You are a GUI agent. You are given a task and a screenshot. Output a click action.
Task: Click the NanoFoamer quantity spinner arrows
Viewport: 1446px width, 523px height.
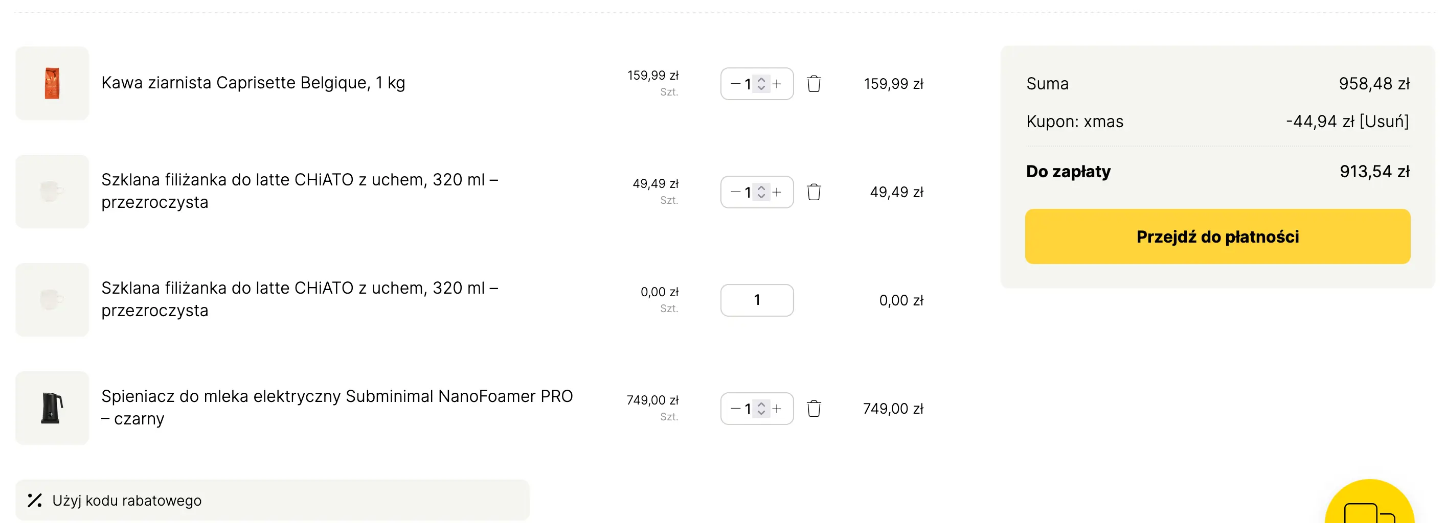(x=761, y=409)
